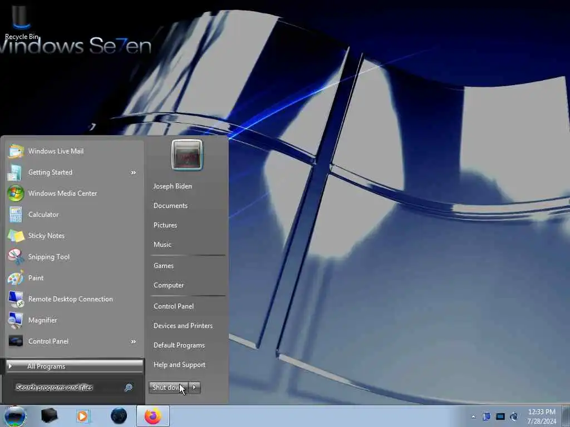
Task: Open media player taskbar icon
Action: [x=82, y=416]
